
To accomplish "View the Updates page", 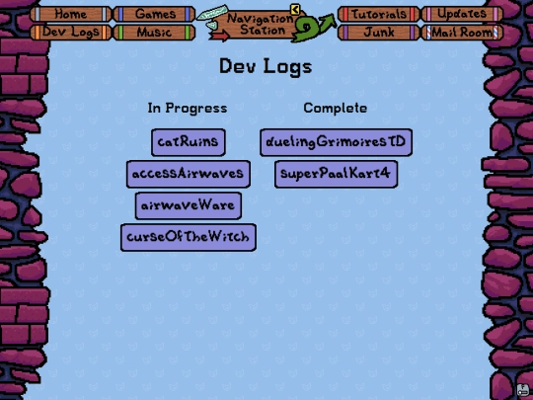I will 462,14.
